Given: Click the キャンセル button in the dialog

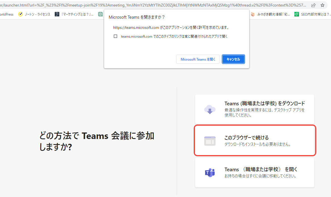Looking at the screenshot, I should click(x=233, y=59).
